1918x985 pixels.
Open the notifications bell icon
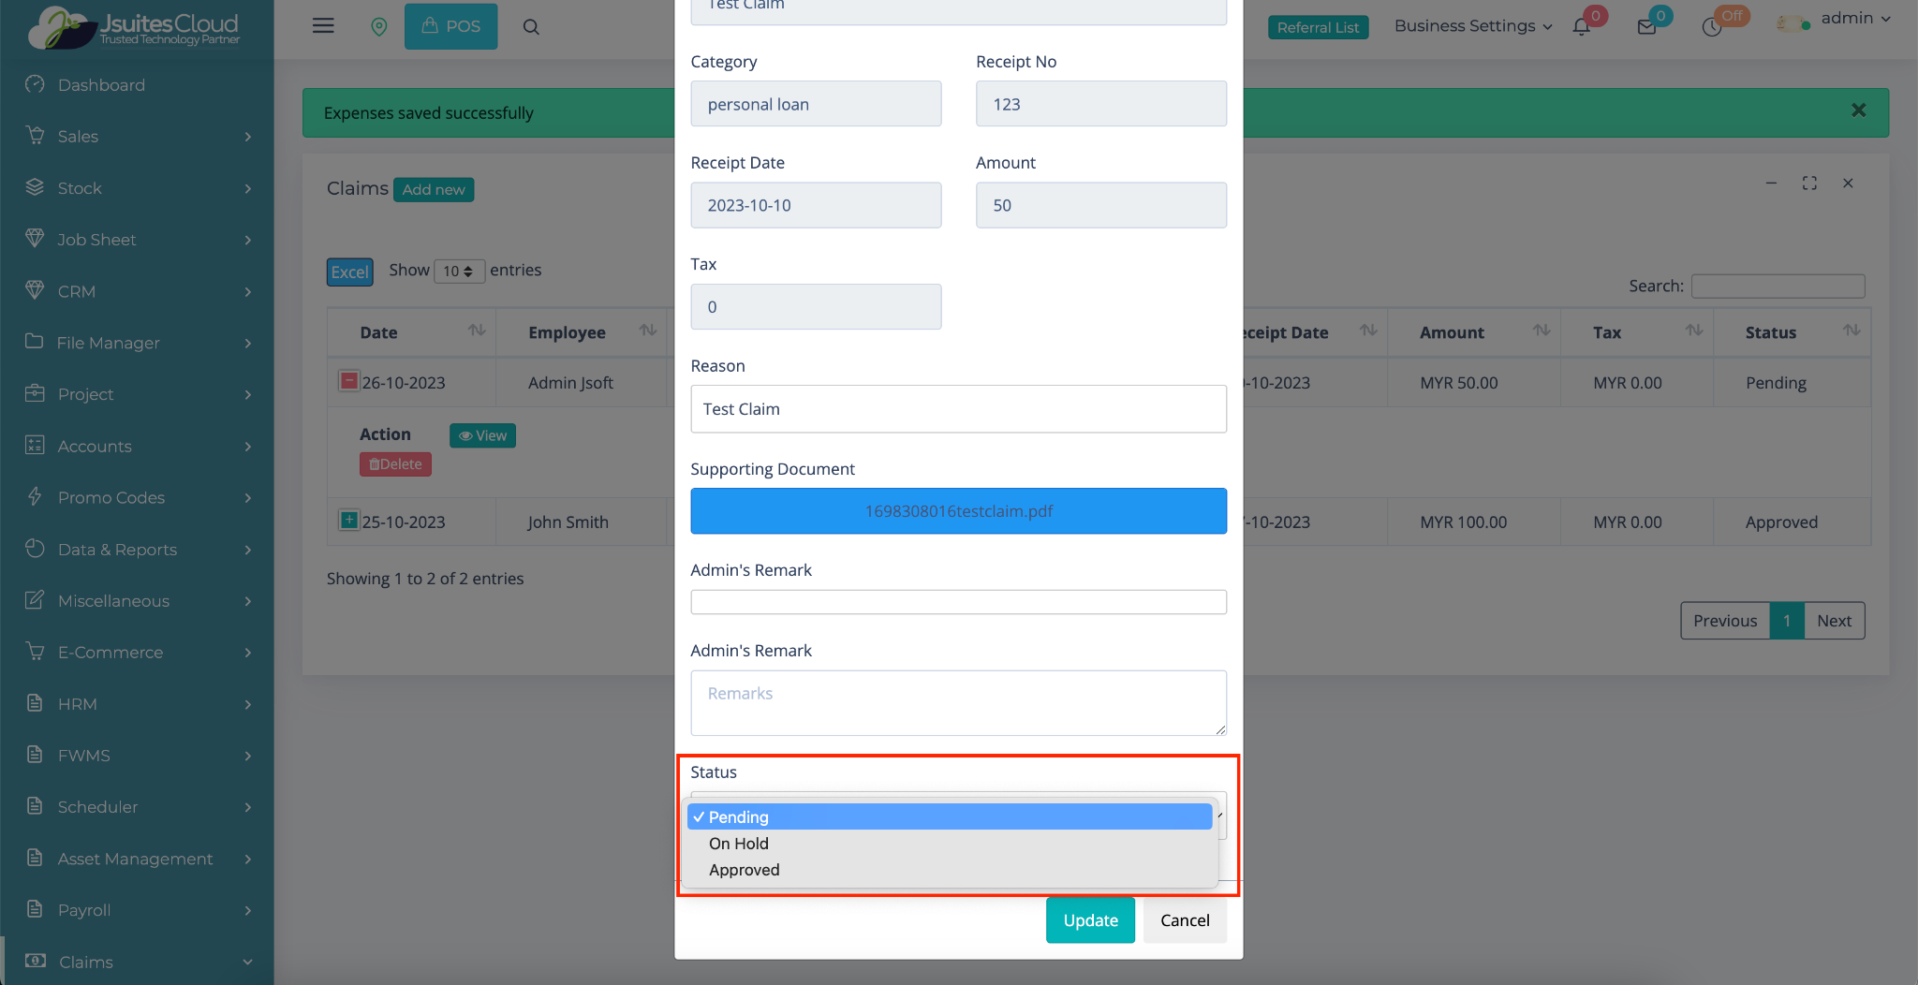pyautogui.click(x=1582, y=27)
